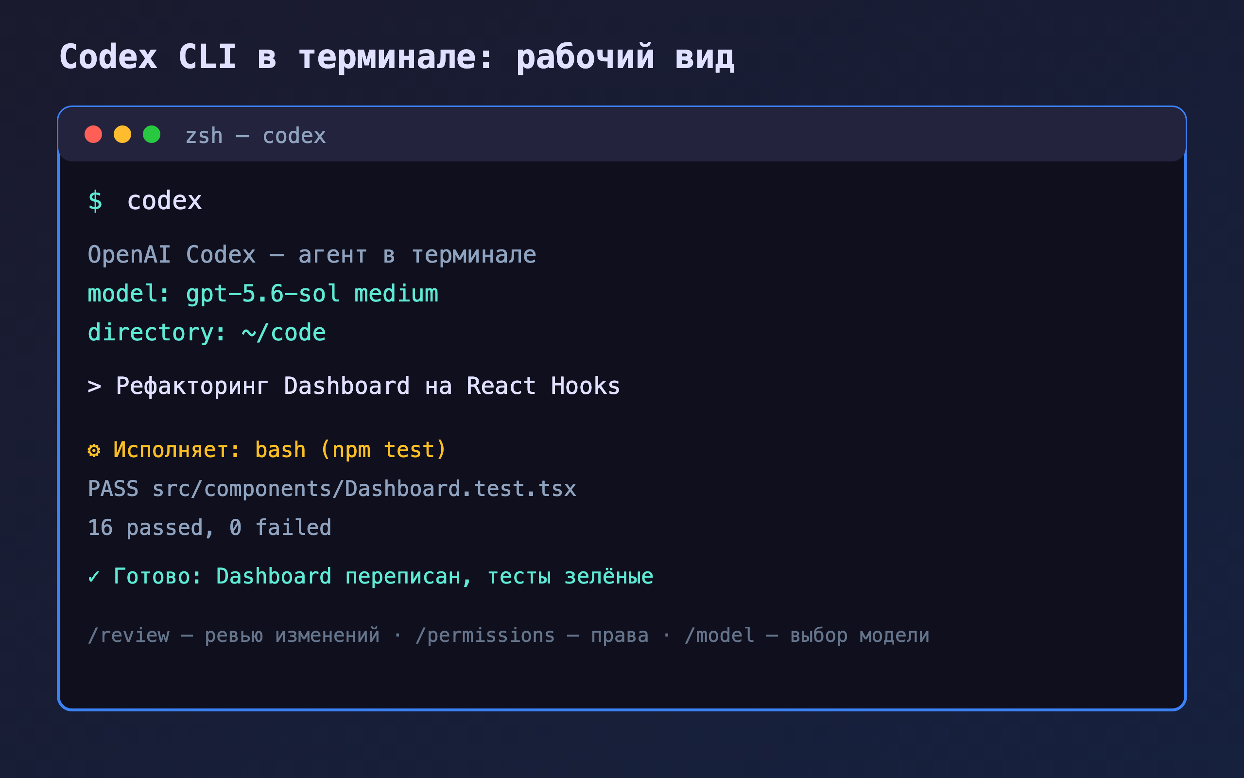Screen dimensions: 1244x778
Task: Click the checkmark icon before Готово
Action: (94, 577)
